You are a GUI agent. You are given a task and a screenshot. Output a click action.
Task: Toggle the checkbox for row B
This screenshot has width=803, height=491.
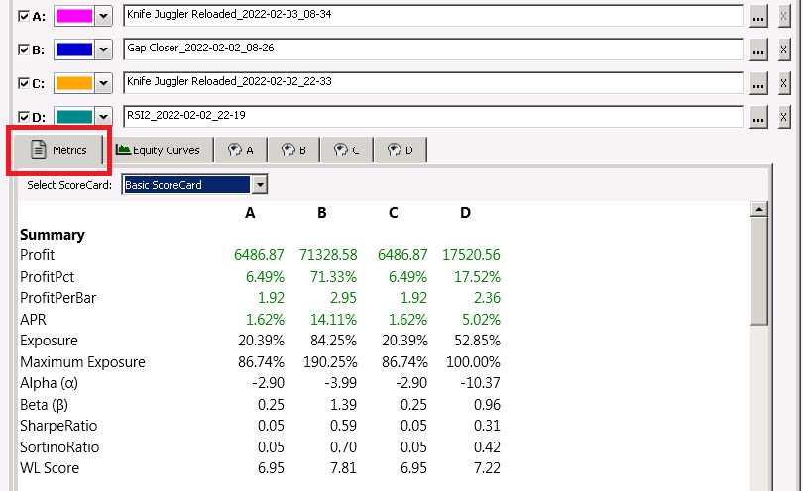pyautogui.click(x=25, y=49)
